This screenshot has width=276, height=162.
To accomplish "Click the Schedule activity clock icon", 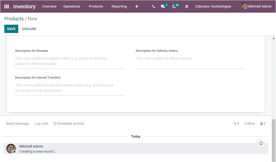I will [55, 123].
